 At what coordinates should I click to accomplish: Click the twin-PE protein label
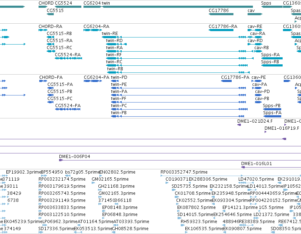119,84
